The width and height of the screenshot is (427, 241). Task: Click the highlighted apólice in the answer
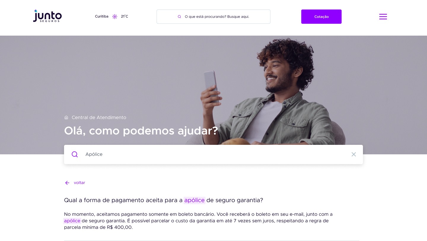[x=72, y=221]
